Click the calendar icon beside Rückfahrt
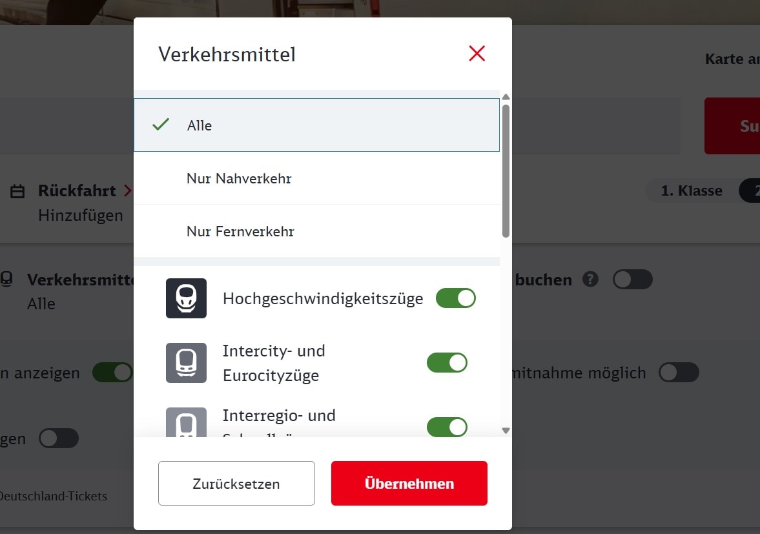 17,191
